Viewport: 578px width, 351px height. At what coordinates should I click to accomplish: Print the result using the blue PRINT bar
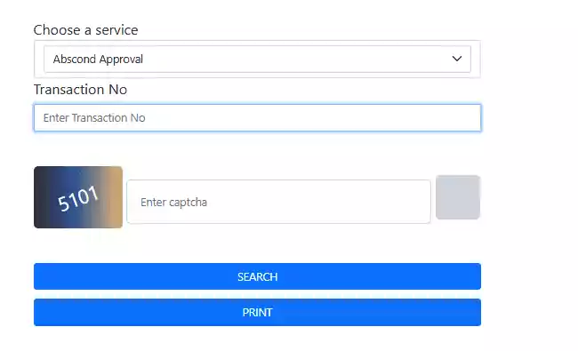[257, 312]
